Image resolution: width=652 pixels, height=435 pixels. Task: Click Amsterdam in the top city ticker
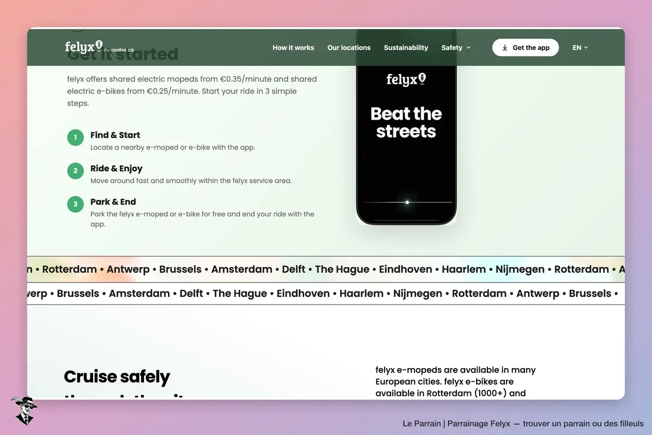(242, 269)
